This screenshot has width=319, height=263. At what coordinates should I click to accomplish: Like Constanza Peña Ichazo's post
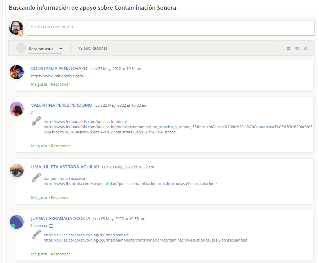39,84
